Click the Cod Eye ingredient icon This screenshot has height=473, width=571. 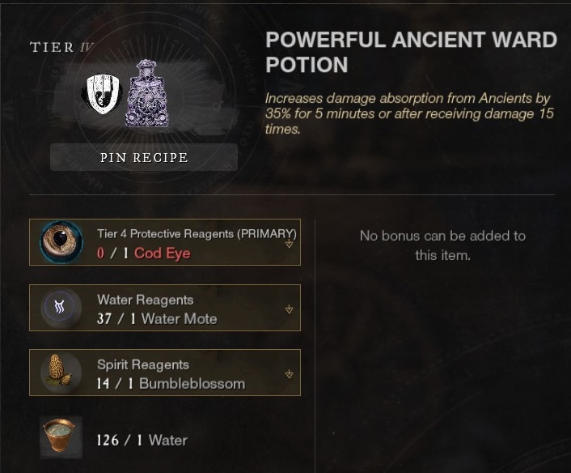[61, 242]
